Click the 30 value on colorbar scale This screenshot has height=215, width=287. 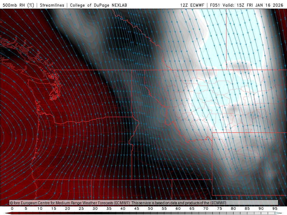(95, 209)
